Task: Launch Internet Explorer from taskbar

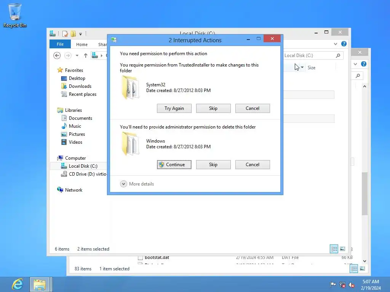Action: coord(18,284)
